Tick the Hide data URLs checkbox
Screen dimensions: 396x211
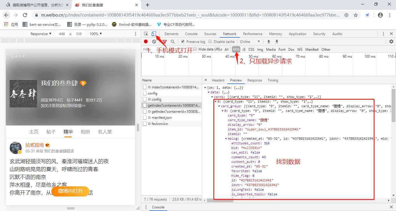pos(195,49)
